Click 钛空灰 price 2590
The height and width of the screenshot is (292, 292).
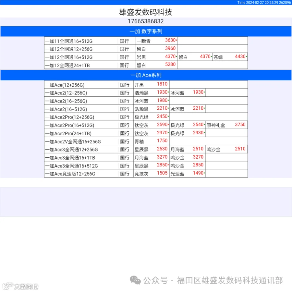pyautogui.click(x=162, y=125)
